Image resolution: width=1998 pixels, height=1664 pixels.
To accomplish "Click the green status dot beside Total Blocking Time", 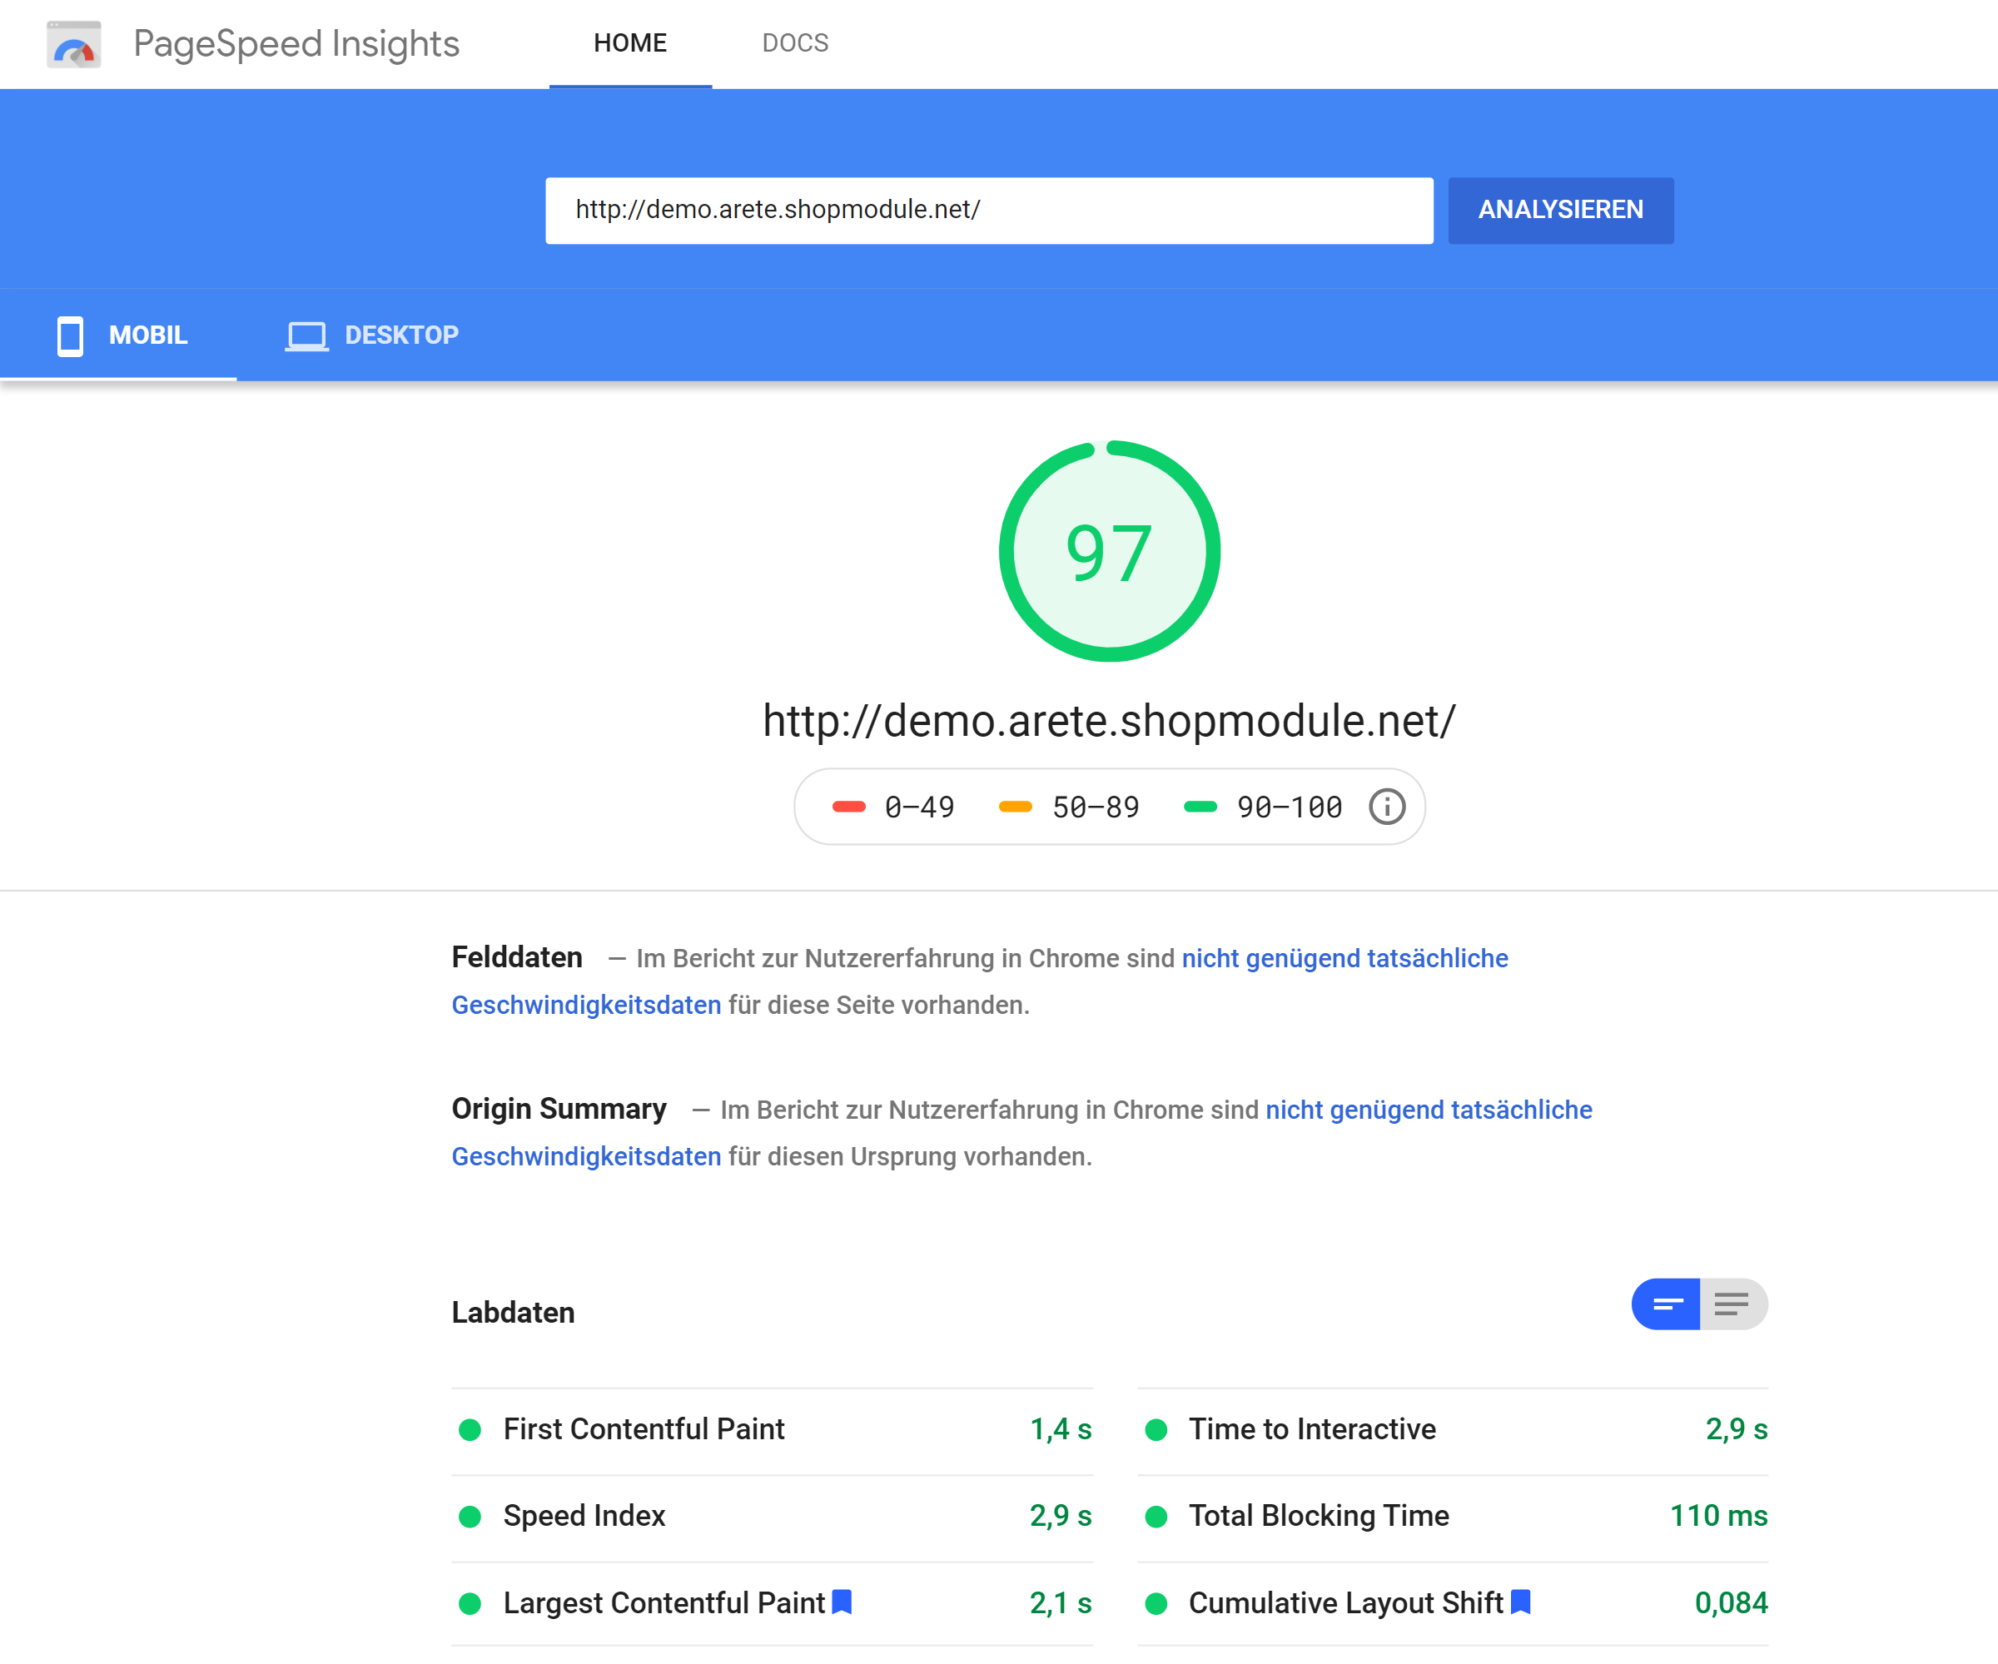I will click(x=1158, y=1516).
